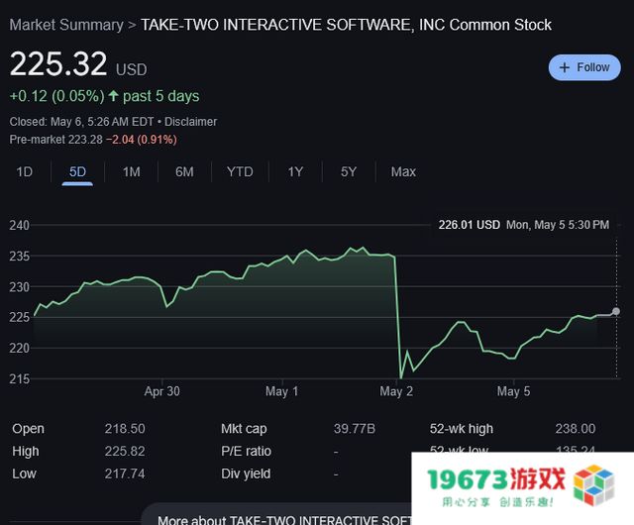Click the May 2 x-axis label
Viewport: 634px width, 525px height.
(x=396, y=391)
